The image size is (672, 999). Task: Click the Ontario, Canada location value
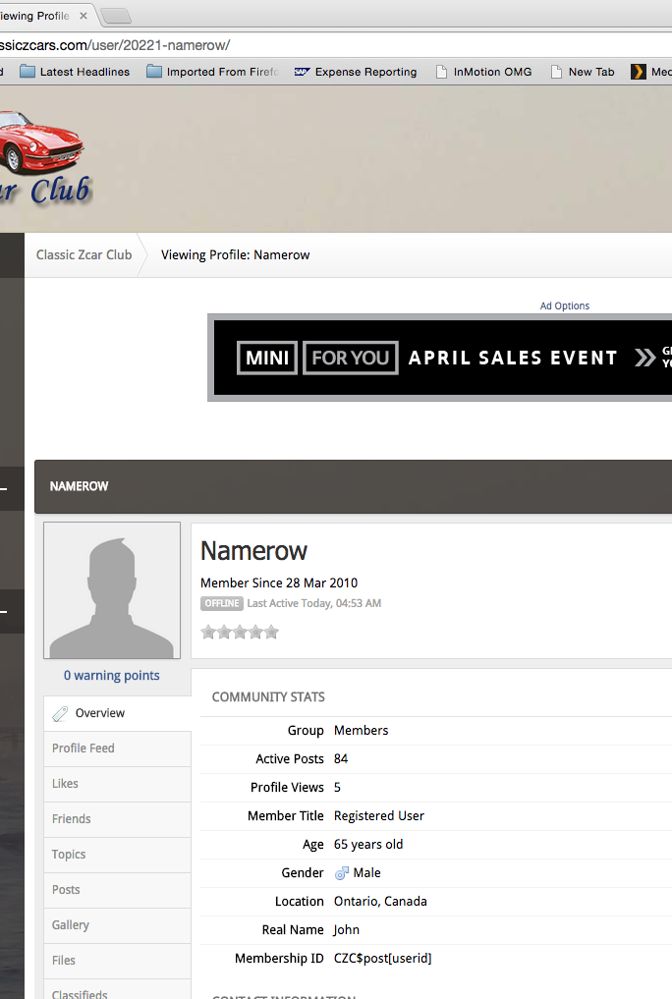[x=380, y=902]
